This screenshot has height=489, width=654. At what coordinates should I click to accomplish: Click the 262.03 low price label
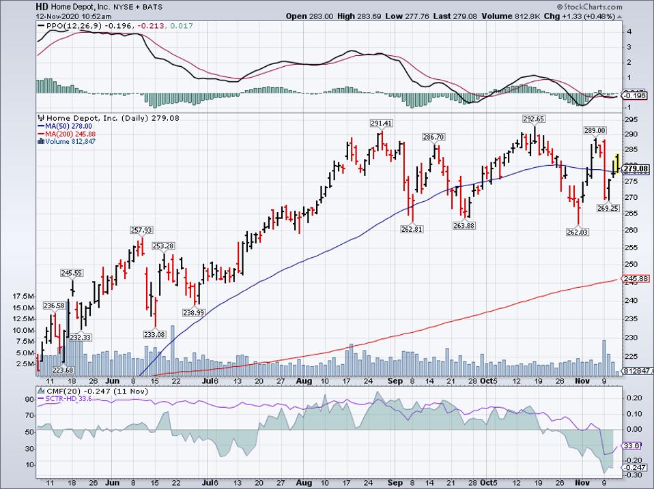tap(578, 232)
